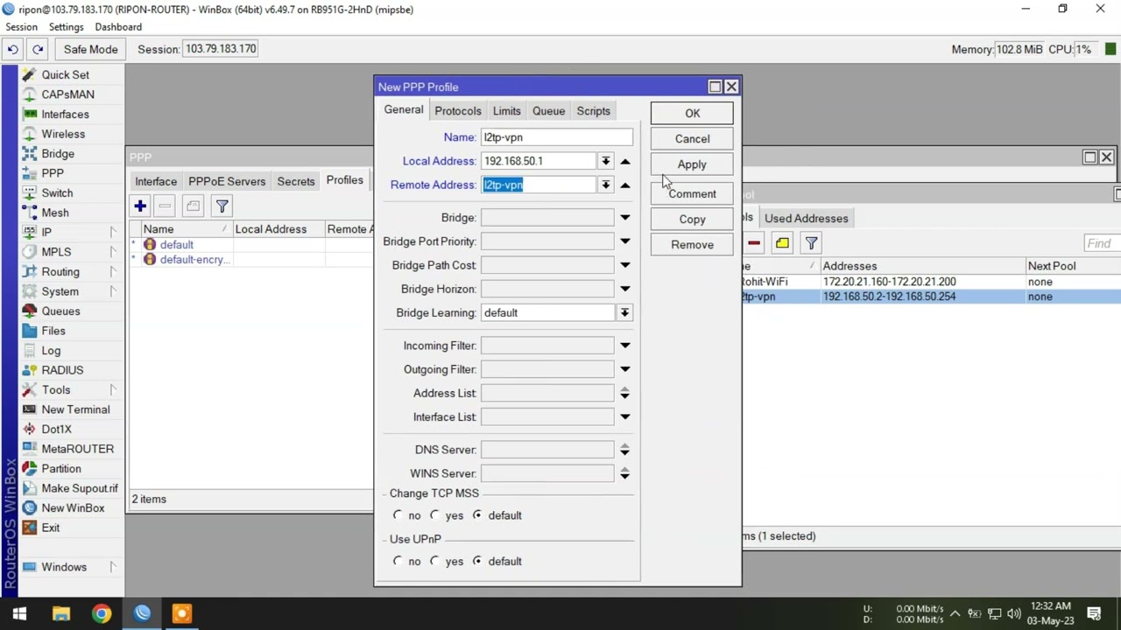This screenshot has height=630, width=1121.
Task: Open Wireless sidebar item
Action: (x=63, y=134)
